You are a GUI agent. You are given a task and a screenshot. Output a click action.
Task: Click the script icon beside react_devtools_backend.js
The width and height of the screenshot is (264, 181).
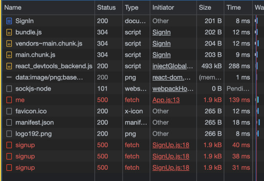[x=9, y=66]
